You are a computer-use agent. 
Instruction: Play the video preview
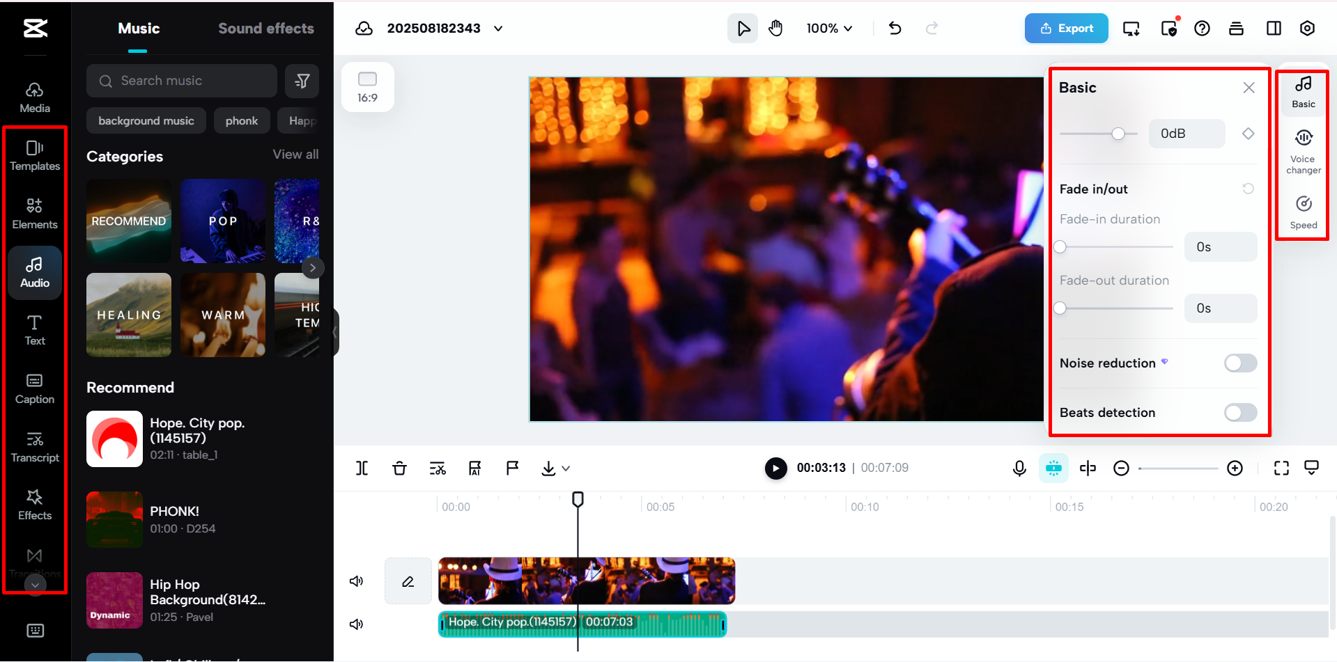775,468
